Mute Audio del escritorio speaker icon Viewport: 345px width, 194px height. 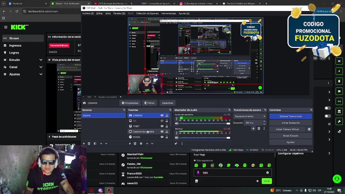pos(177,123)
